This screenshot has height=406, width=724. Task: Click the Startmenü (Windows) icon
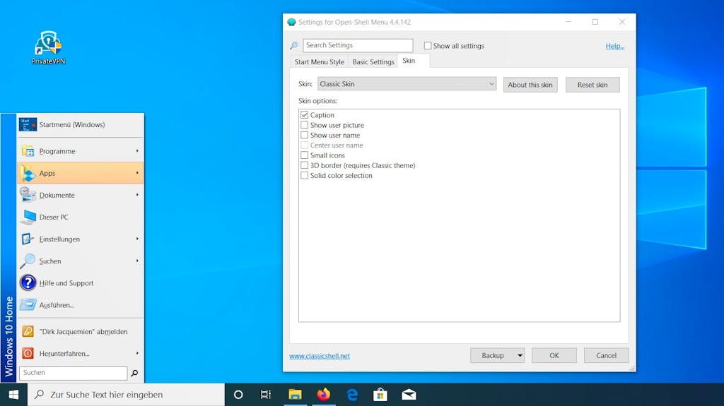click(28, 124)
